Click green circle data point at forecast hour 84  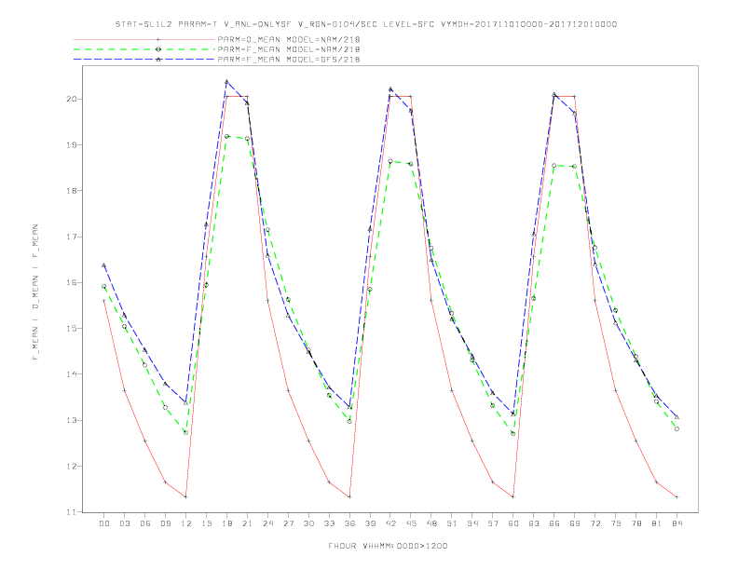click(x=676, y=429)
